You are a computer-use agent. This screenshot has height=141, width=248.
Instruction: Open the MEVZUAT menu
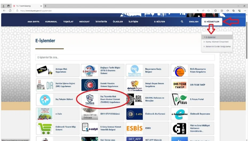pyautogui.click(x=84, y=22)
